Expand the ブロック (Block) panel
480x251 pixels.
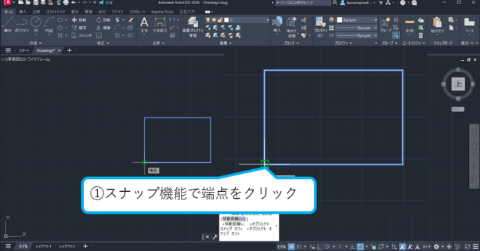coord(291,43)
